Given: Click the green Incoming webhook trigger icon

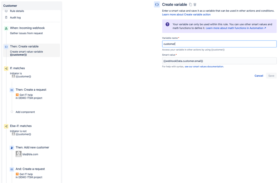Looking at the screenshot, I should tap(6, 28).
